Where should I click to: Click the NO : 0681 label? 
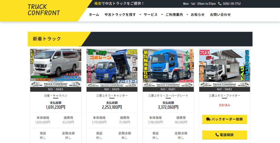click(168, 89)
